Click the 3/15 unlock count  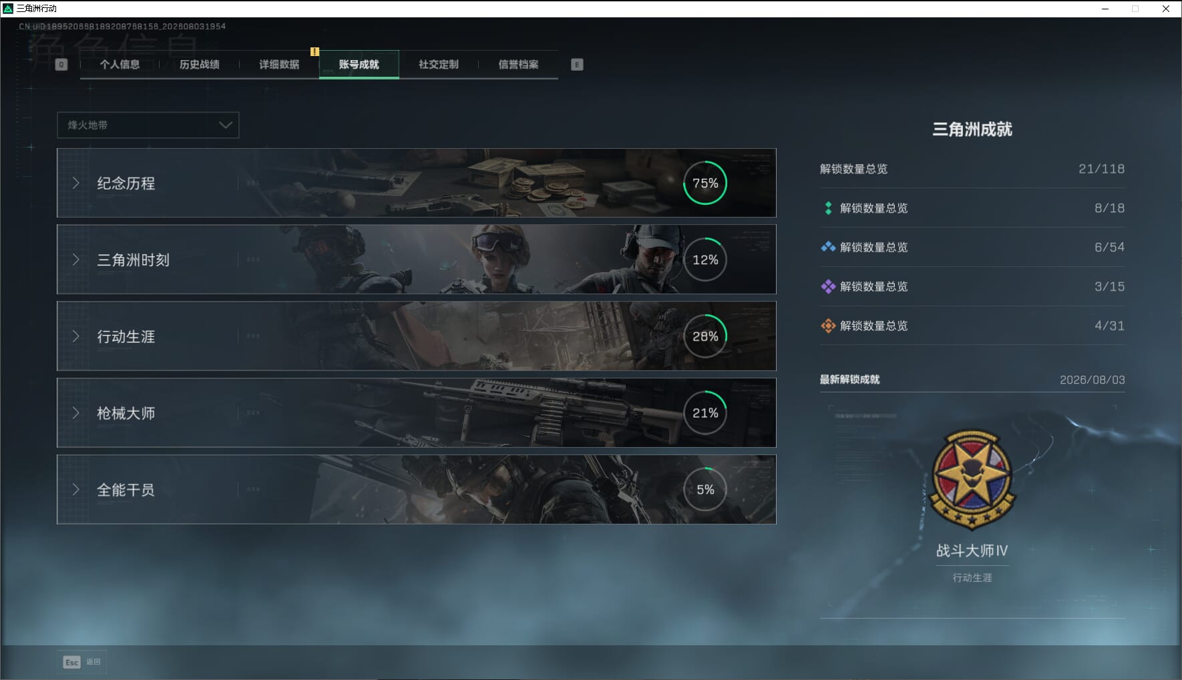coord(1109,287)
